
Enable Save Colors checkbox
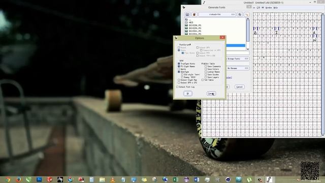pyautogui.click(x=206, y=69)
